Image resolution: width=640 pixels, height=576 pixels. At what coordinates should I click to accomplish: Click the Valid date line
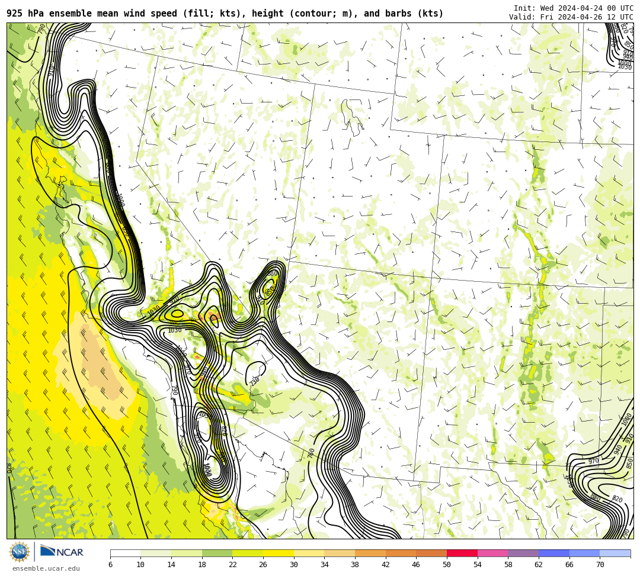[x=571, y=17]
